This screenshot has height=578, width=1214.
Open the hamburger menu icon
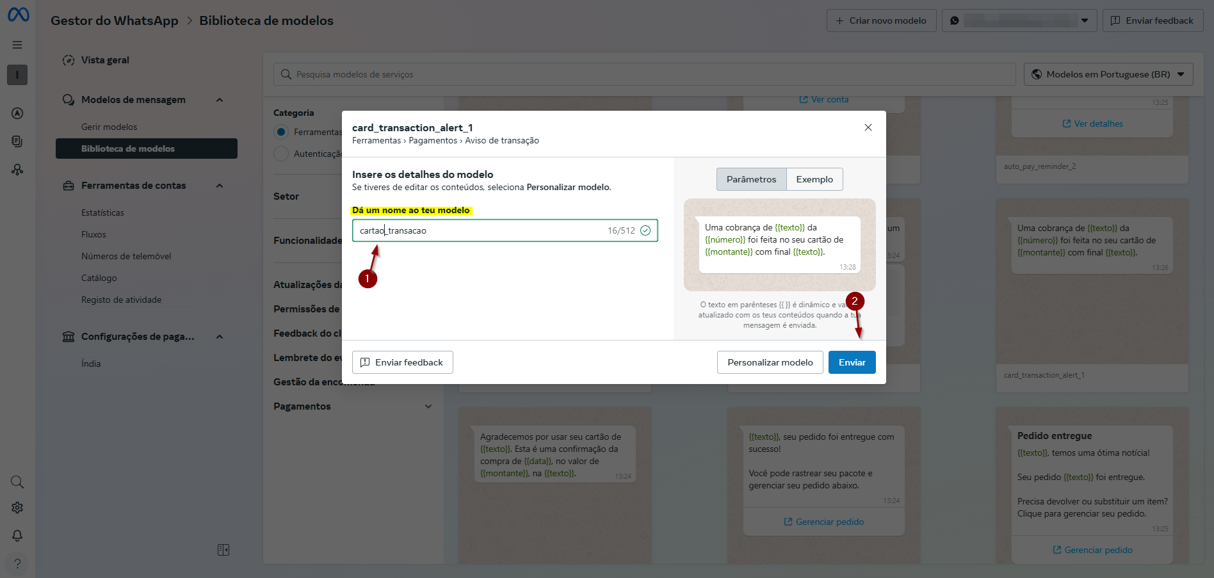pyautogui.click(x=17, y=45)
